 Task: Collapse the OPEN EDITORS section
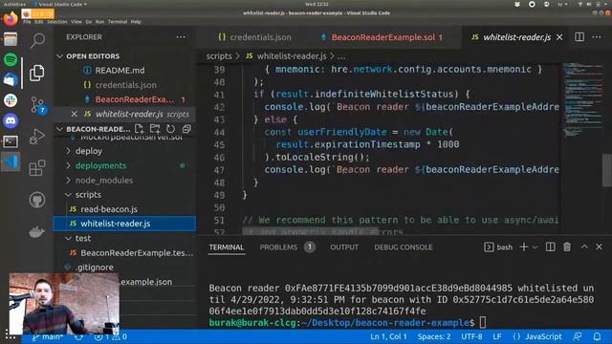pyautogui.click(x=59, y=56)
